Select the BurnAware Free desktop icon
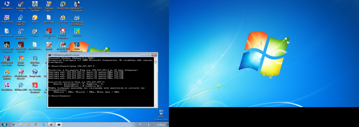This screenshot has width=359, height=127. point(21,4)
